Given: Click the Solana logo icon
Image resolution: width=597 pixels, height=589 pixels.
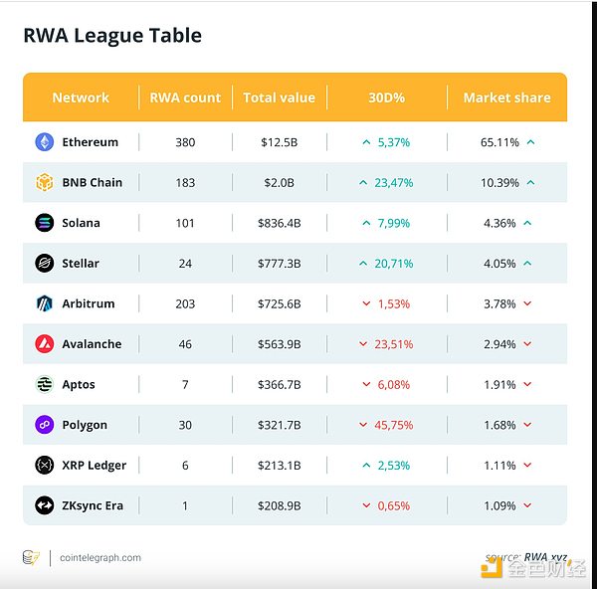Looking at the screenshot, I should (x=44, y=223).
